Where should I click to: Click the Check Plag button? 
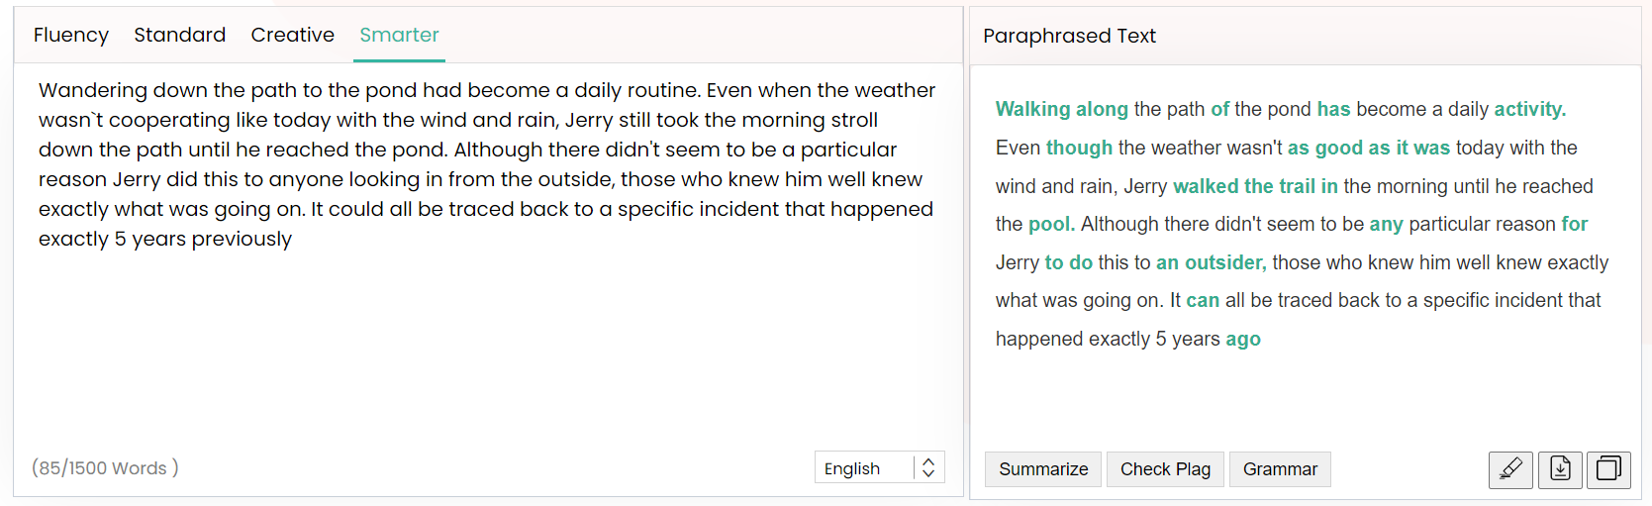click(1165, 469)
